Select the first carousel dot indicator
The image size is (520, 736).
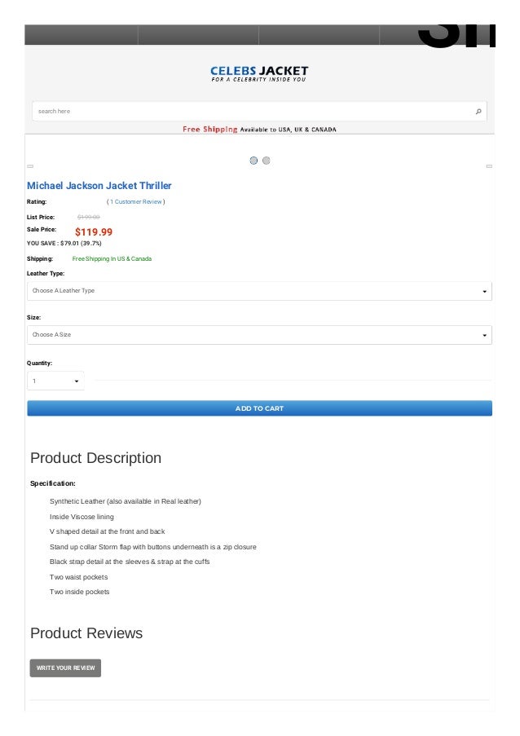point(253,161)
